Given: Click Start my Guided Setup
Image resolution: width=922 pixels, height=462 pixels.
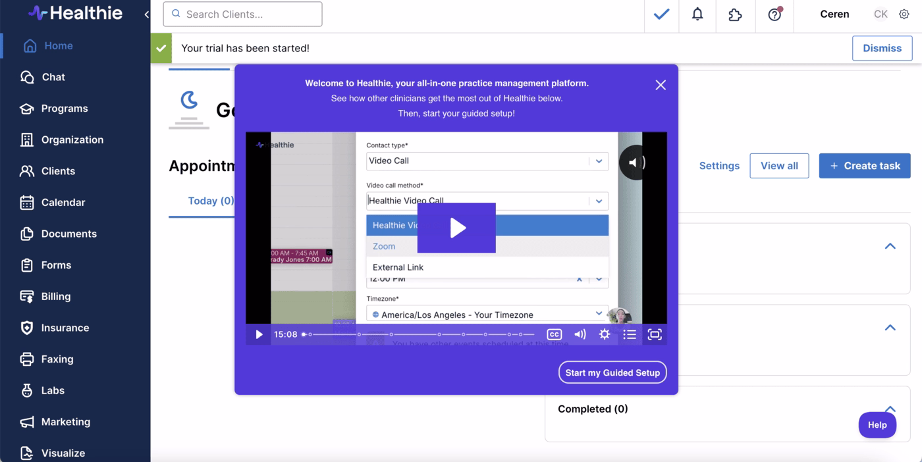Looking at the screenshot, I should (x=612, y=372).
